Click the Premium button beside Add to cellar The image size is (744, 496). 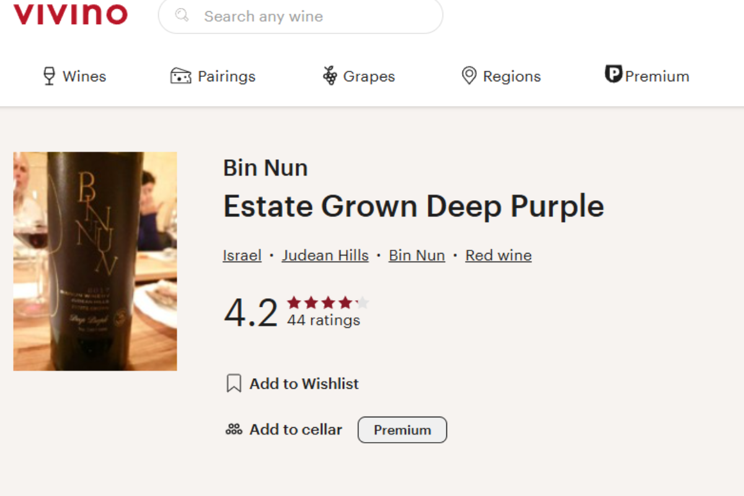coord(402,430)
